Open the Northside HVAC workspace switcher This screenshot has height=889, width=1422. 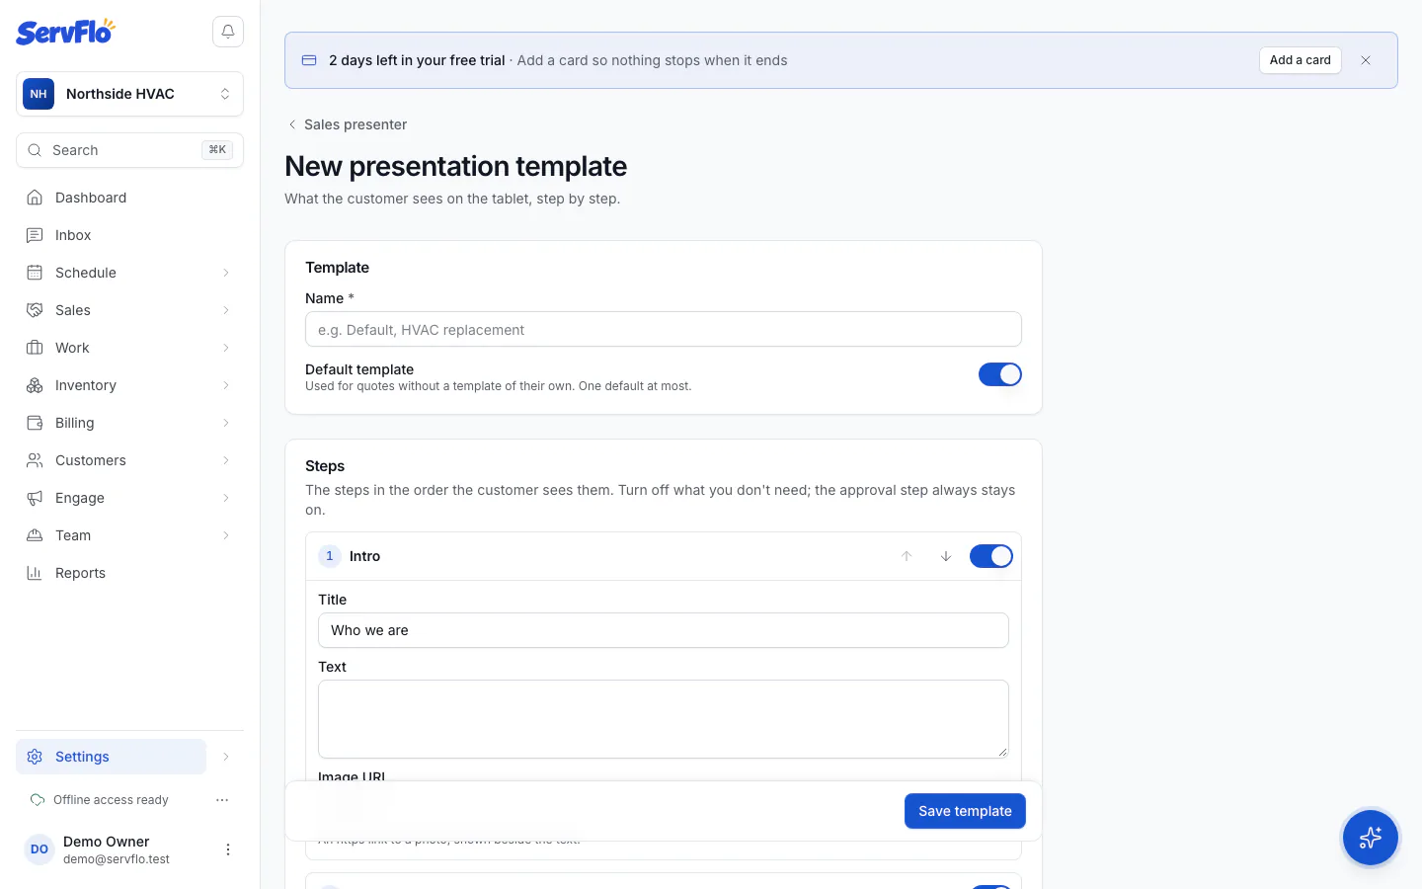coord(129,94)
